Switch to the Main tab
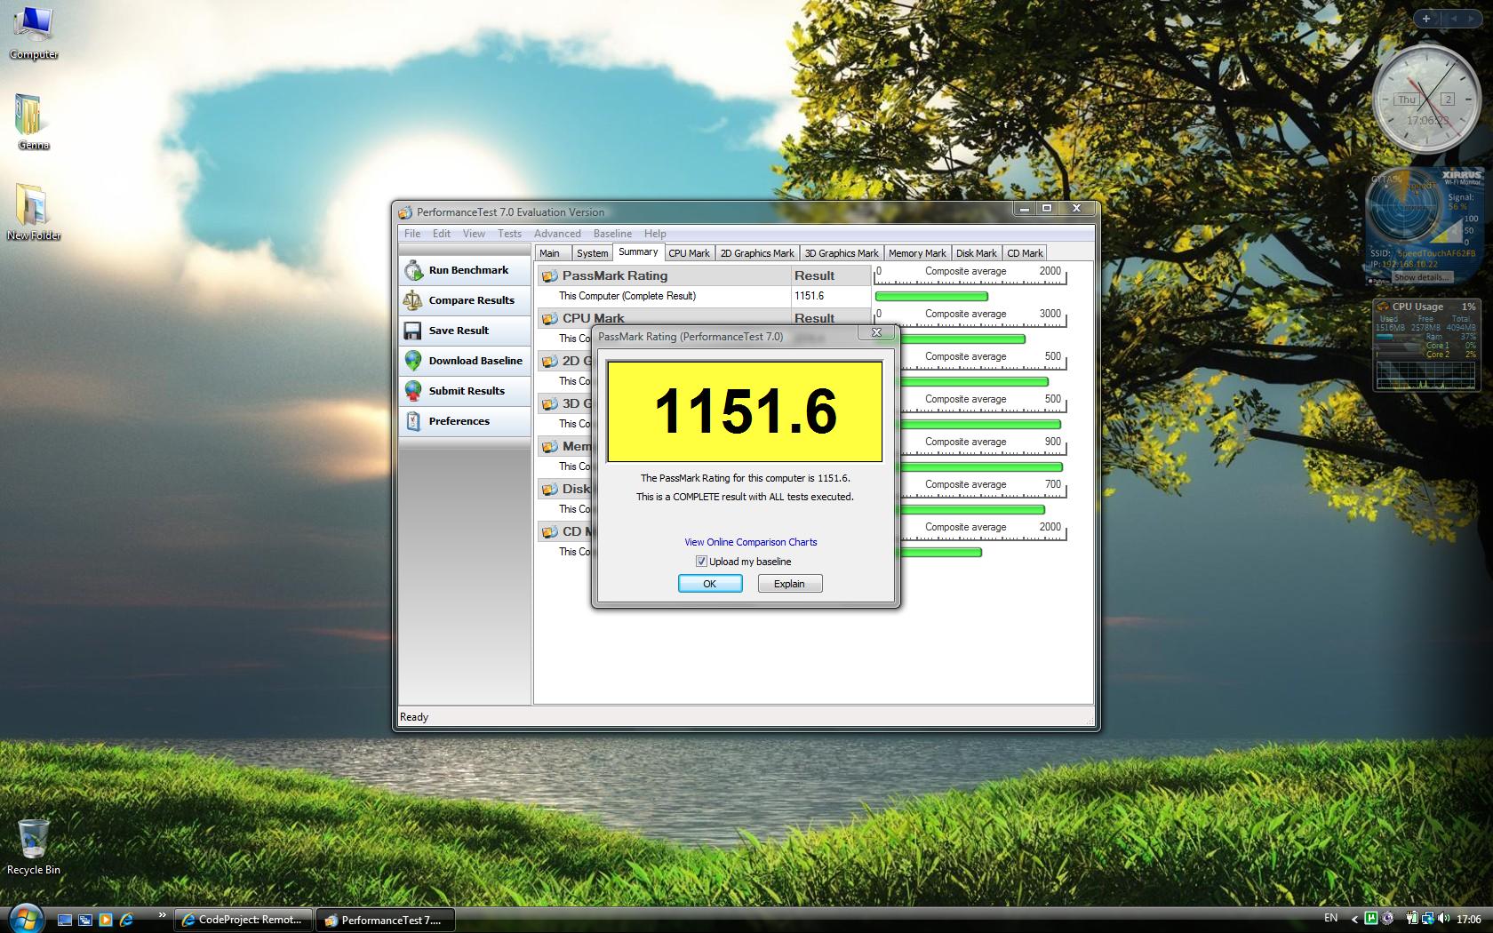This screenshot has height=933, width=1493. click(x=550, y=253)
